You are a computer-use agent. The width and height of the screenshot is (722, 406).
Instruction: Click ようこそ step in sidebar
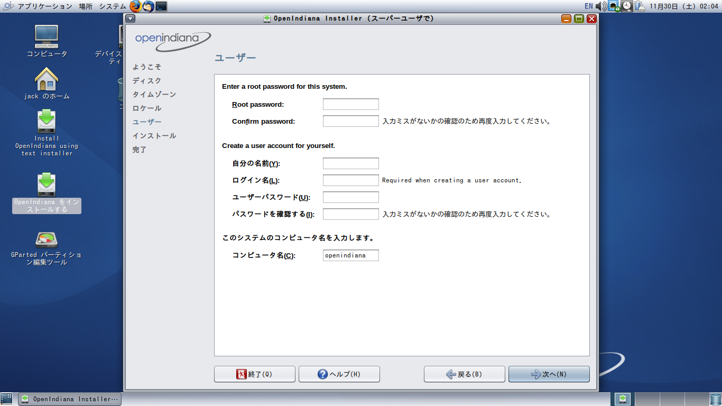[147, 67]
